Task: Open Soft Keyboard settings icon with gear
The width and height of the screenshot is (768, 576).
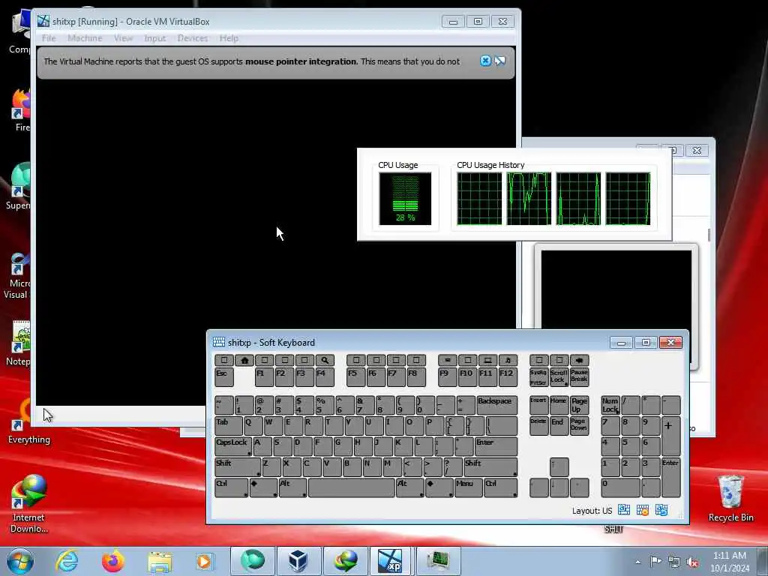Action: click(x=643, y=510)
